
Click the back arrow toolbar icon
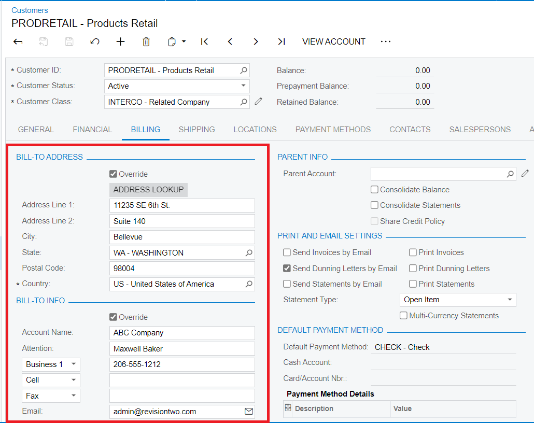click(x=18, y=42)
